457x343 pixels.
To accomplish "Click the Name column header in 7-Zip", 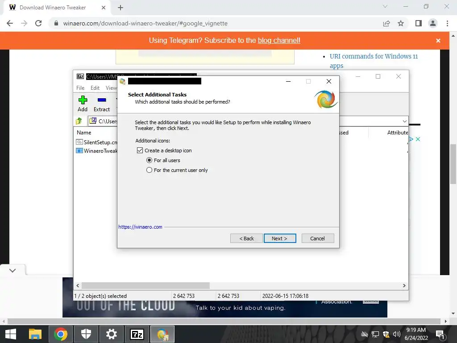I will pos(84,132).
